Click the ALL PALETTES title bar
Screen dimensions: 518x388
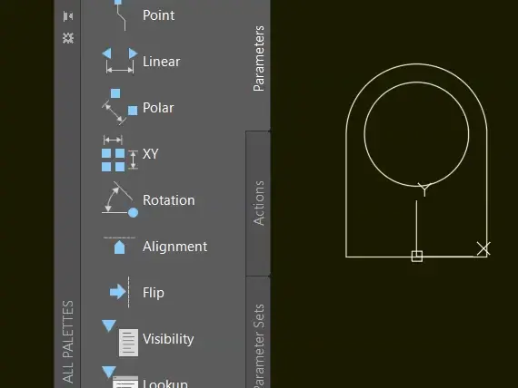67,342
